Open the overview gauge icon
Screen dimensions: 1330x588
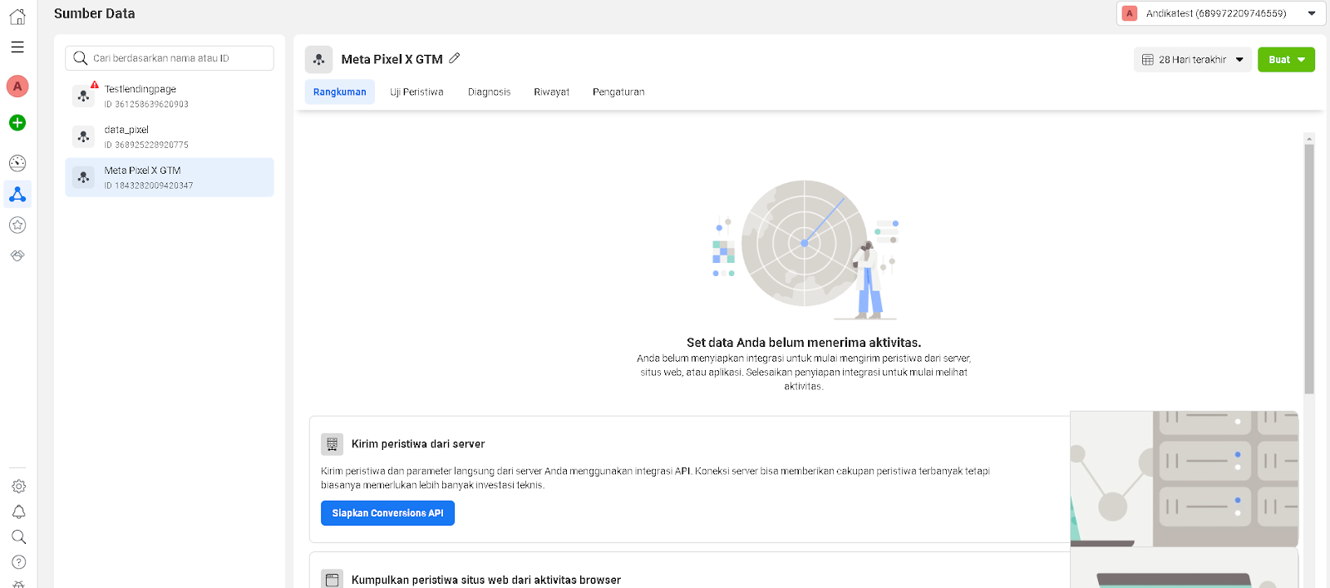tap(17, 163)
